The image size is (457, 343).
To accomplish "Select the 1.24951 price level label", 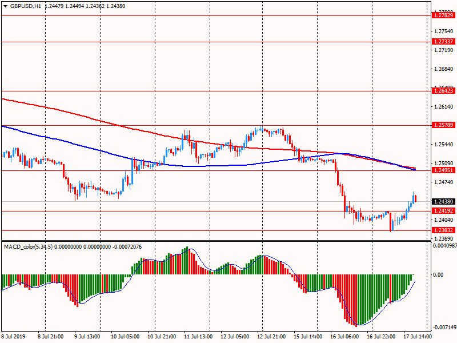I will pyautogui.click(x=443, y=170).
